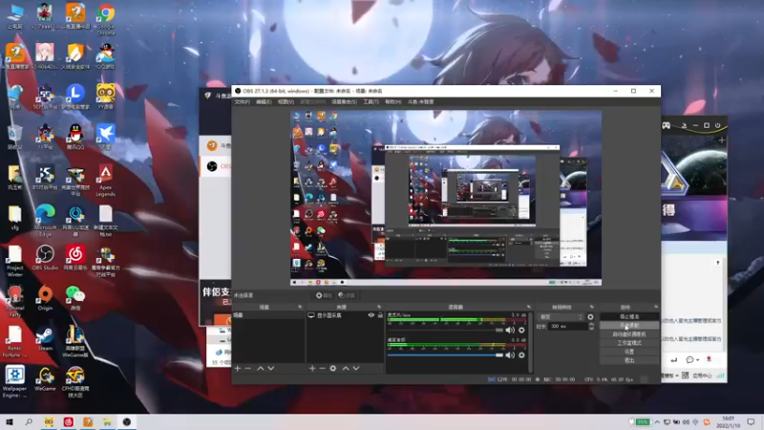Click the 退出 exit button in the Controls panel

tap(629, 361)
